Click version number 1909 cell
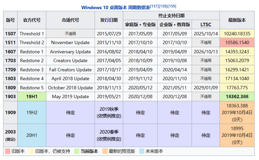 point(11,112)
